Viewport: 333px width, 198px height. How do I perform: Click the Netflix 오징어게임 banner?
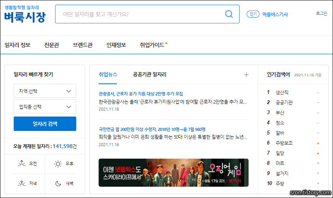(174, 173)
